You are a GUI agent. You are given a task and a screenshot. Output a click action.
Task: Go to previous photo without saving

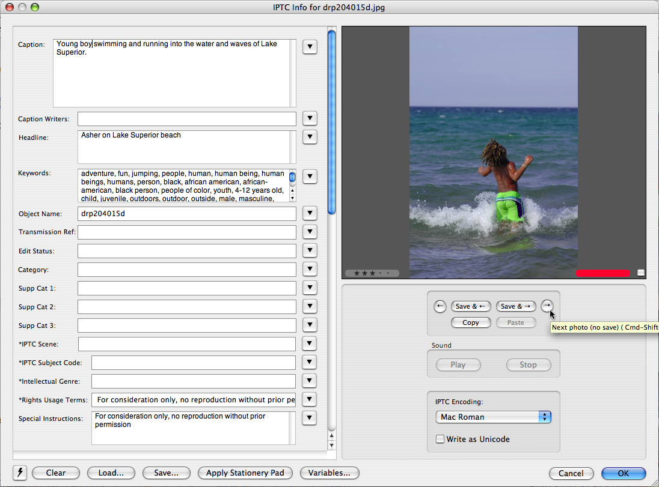tap(440, 306)
